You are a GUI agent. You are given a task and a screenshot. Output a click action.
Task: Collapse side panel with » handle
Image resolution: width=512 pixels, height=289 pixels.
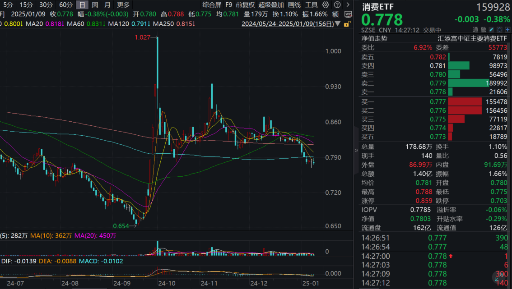tap(356, 151)
